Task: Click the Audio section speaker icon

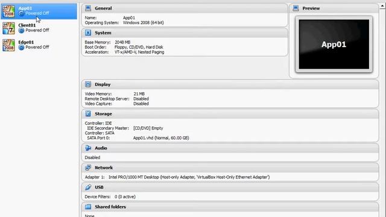Action: tap(88, 148)
